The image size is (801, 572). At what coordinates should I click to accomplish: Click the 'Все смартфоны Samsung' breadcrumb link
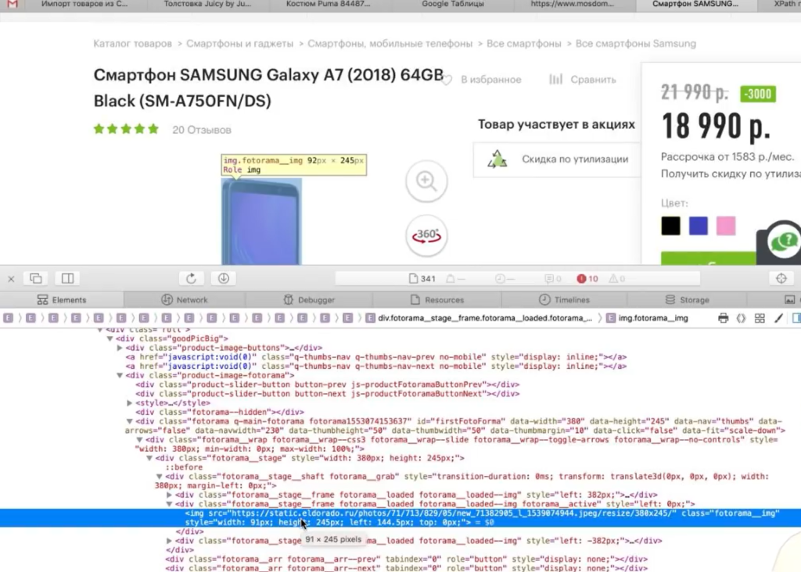click(635, 44)
